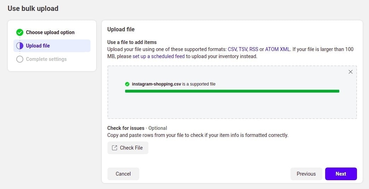Click the green checkmark beside Choose upload option
Screen dimensions: 369x189
(20, 32)
